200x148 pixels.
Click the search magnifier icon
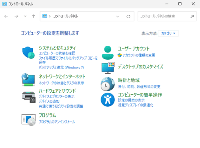coord(192,16)
